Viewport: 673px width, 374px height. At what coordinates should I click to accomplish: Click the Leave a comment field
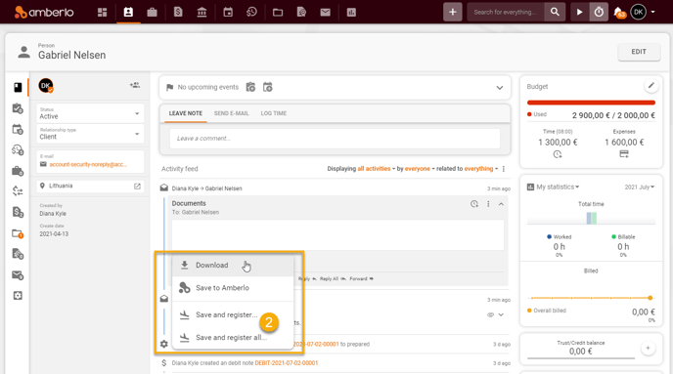335,139
